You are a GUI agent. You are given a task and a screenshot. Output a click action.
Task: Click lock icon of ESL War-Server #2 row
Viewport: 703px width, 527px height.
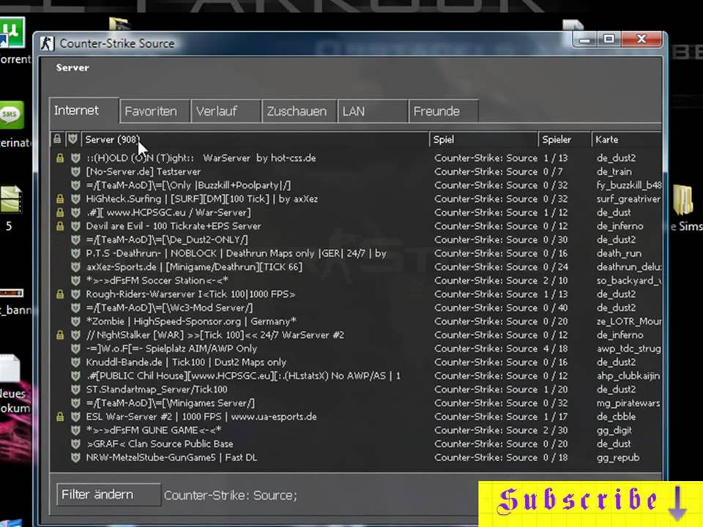coord(59,416)
